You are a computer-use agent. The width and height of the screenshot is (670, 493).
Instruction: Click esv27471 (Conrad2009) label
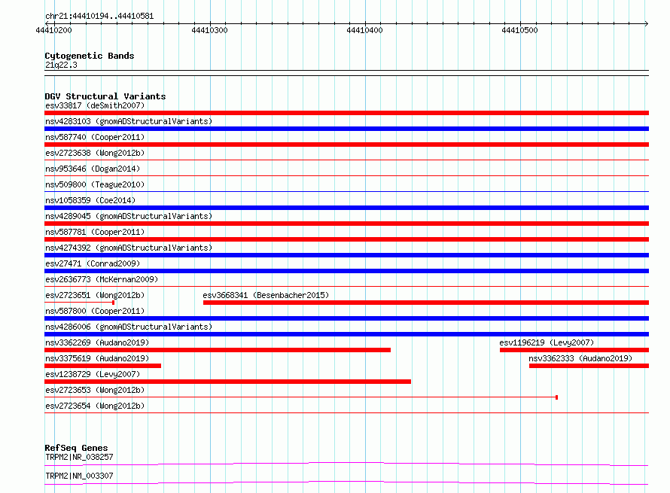[x=93, y=263]
